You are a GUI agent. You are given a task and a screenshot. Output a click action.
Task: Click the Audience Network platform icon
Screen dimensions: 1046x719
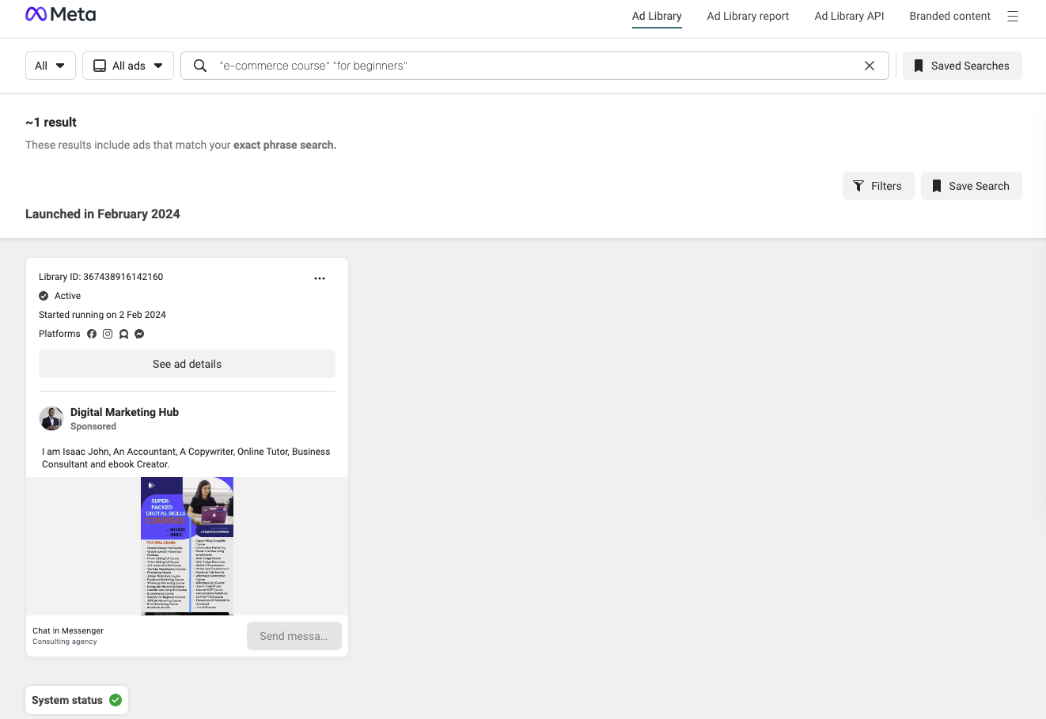(123, 334)
